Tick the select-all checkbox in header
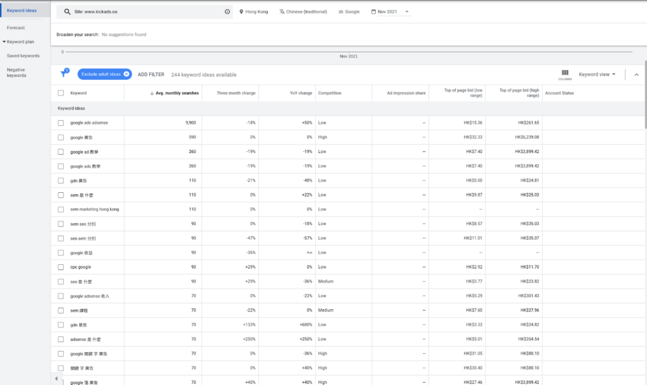 point(61,93)
